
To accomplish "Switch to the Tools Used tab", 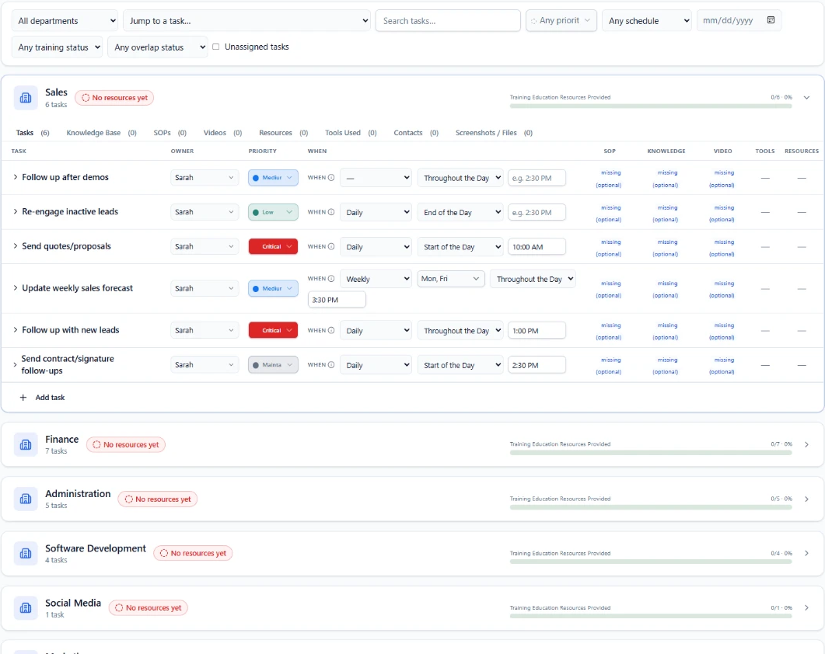I will pyautogui.click(x=351, y=133).
